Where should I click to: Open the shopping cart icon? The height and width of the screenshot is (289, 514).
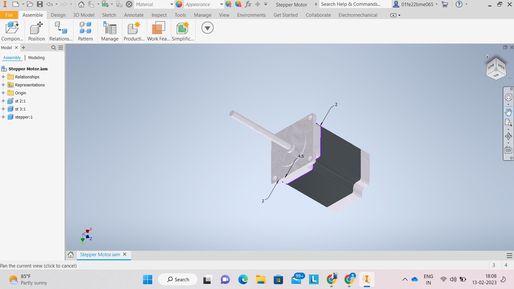(445, 4)
